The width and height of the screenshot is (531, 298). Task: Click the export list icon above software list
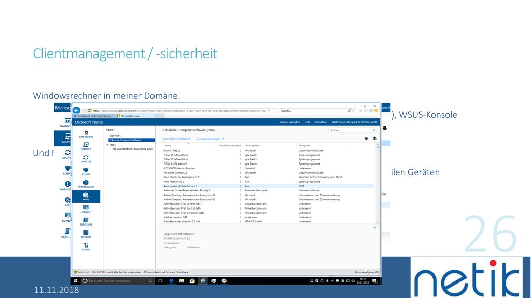[375, 138]
